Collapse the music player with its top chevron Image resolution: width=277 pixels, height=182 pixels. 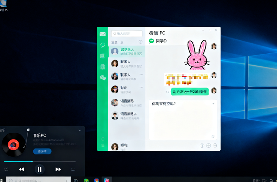(x=80, y=130)
